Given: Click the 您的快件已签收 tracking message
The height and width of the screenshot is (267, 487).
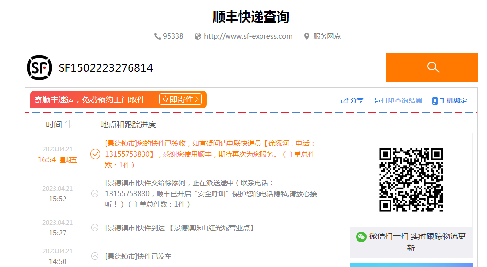Looking at the screenshot, I should click(210, 154).
